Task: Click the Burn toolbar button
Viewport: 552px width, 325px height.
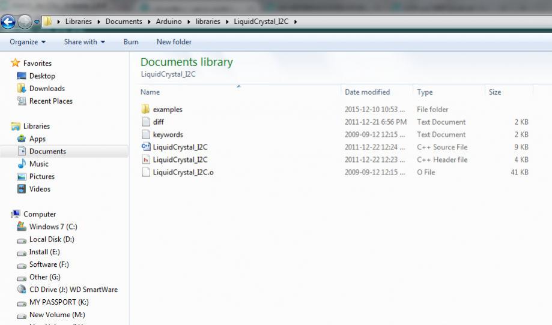Action: point(131,42)
